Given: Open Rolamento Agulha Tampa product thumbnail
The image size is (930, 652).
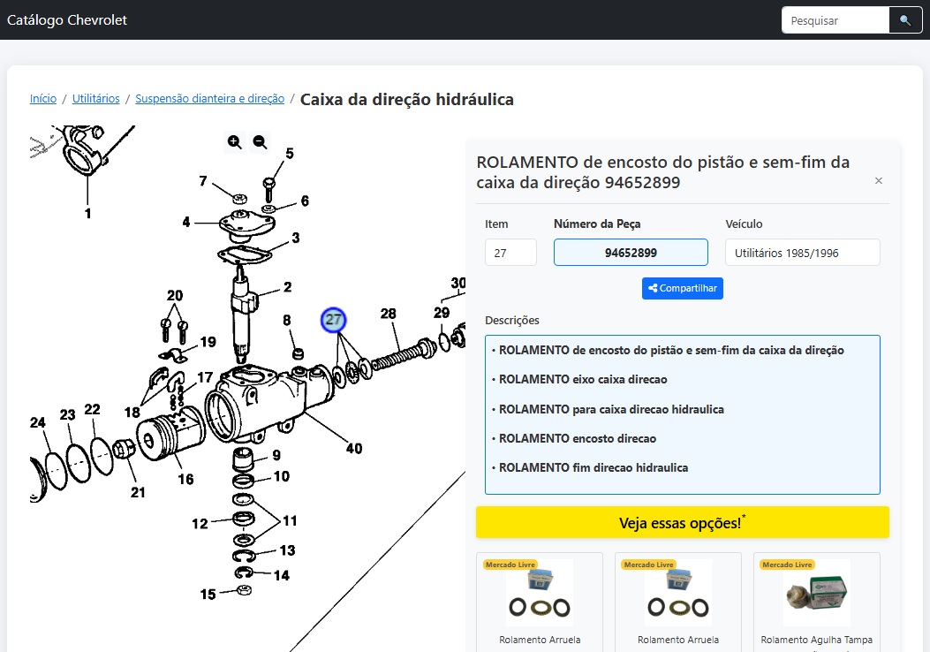Looking at the screenshot, I should (x=816, y=594).
